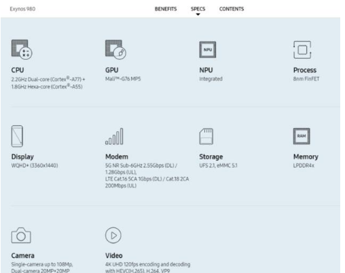Click the 'UFS 2.1, eMMC 5.1' text
The image size is (345, 273).
pos(218,165)
